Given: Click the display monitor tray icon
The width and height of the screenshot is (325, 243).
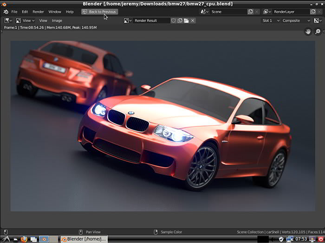Looking at the screenshot, I should (312, 239).
